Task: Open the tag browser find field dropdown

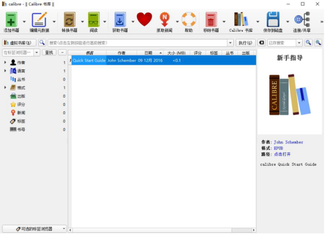Action: point(36,52)
